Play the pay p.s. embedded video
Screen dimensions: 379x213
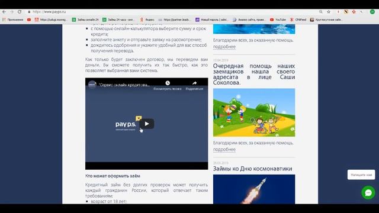pos(147,124)
